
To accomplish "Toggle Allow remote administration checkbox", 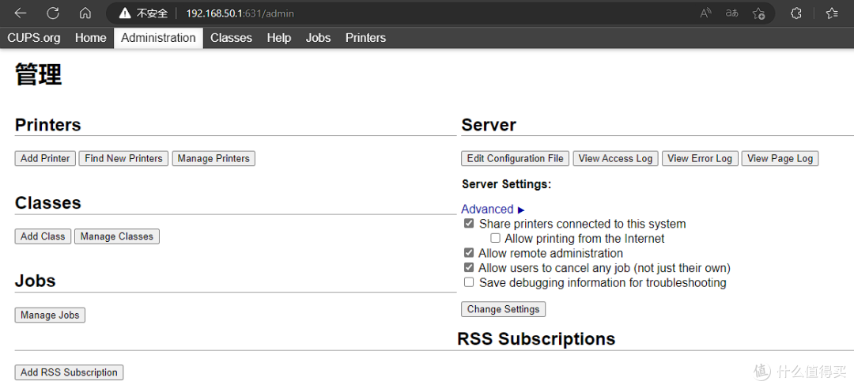I will point(469,253).
